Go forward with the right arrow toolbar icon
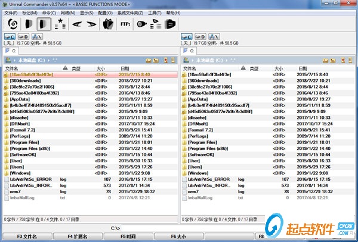The height and width of the screenshot is (242, 358). 91,24
